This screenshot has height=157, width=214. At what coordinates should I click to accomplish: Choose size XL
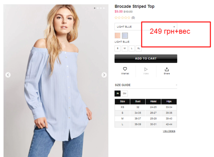point(138,48)
